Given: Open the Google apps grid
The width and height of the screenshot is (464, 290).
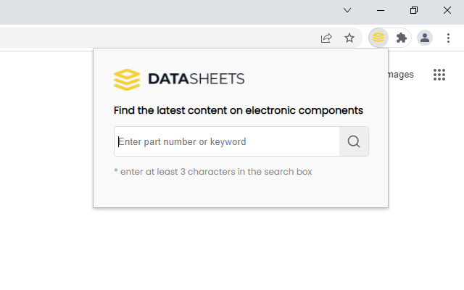Looking at the screenshot, I should click(439, 75).
